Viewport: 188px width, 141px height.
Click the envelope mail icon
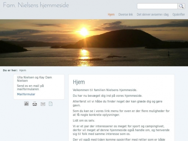(x=43, y=104)
